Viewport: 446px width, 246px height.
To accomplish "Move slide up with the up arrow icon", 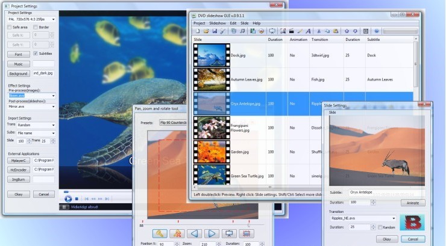I will click(x=347, y=31).
